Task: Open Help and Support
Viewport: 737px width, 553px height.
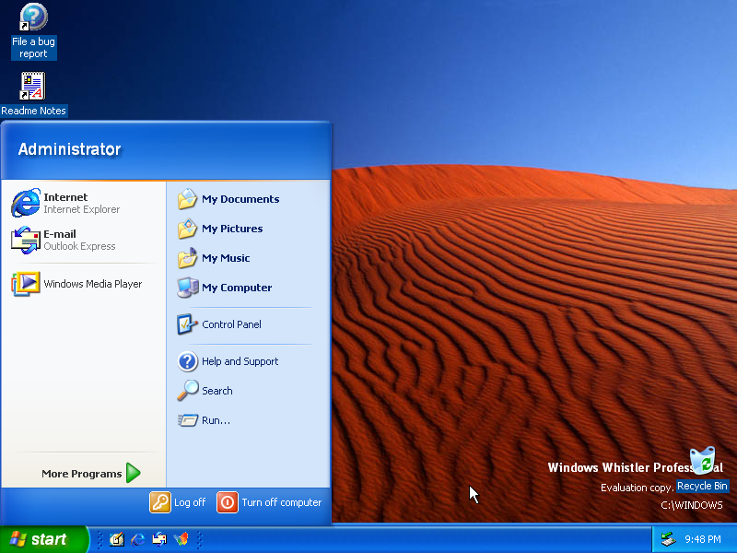Action: (241, 361)
